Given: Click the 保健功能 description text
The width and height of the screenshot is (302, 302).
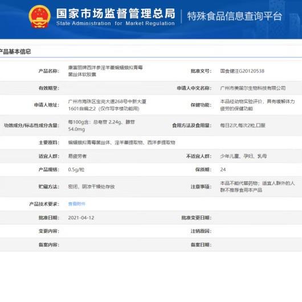Looking at the screenshot, I should coord(258,105).
